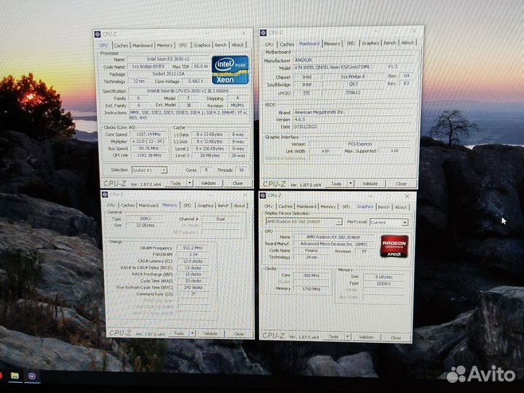Open the Perf Level Current dropdown

(389, 222)
